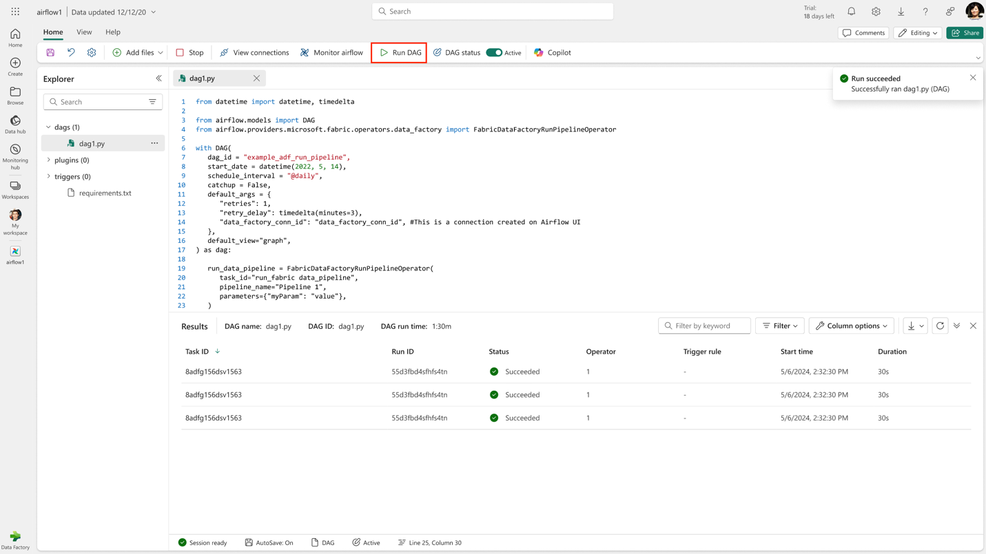The height and width of the screenshot is (554, 986).
Task: Close the dag1.py editor tab
Action: point(256,78)
